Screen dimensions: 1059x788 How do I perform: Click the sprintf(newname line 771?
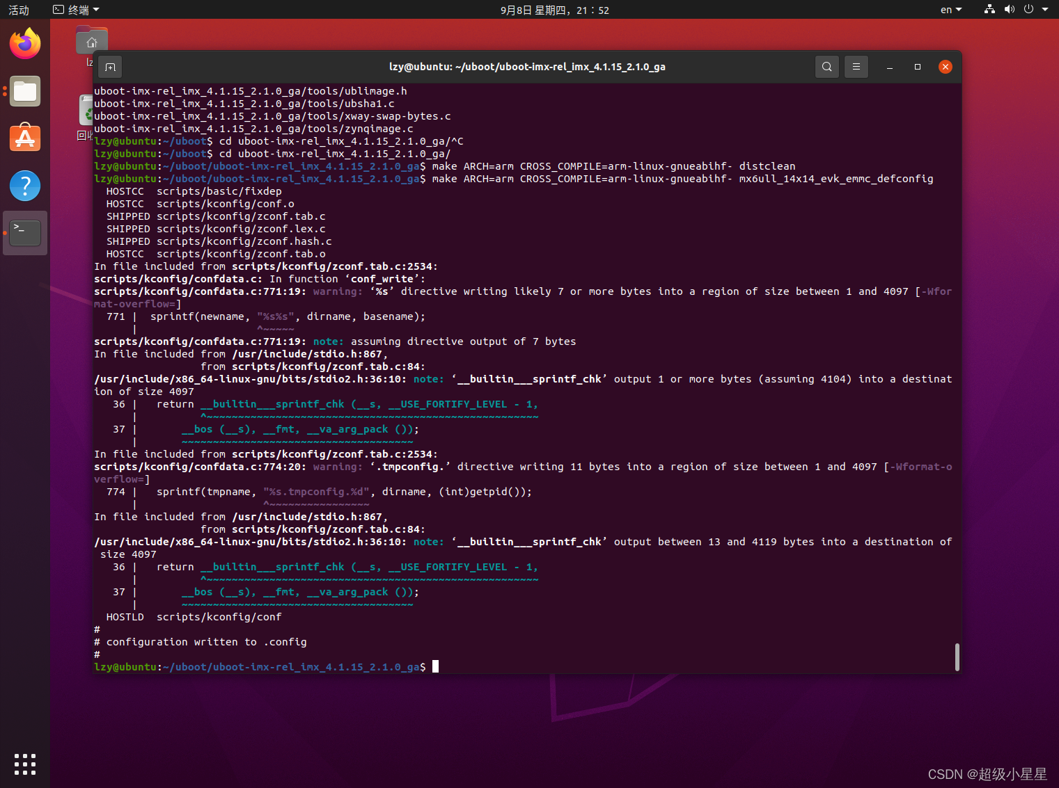coord(265,316)
